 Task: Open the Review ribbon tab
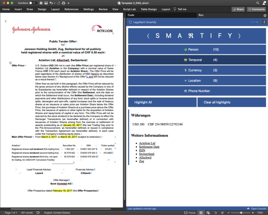[x=103, y=9]
